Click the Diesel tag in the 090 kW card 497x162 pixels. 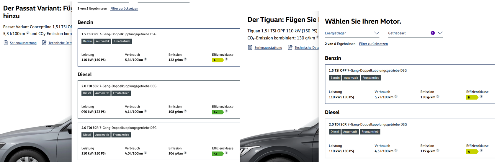click(87, 93)
